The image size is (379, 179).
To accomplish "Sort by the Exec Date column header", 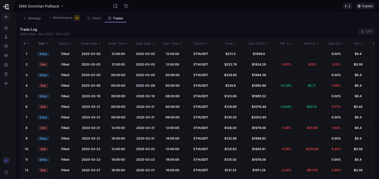I will [x=145, y=44].
